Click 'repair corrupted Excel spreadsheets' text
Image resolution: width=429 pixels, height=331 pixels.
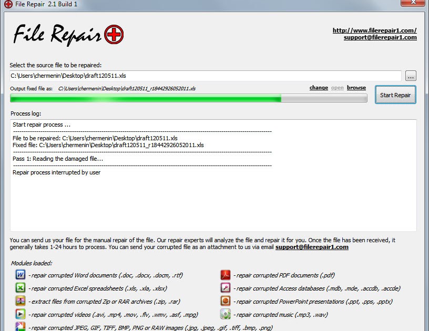click(x=98, y=288)
